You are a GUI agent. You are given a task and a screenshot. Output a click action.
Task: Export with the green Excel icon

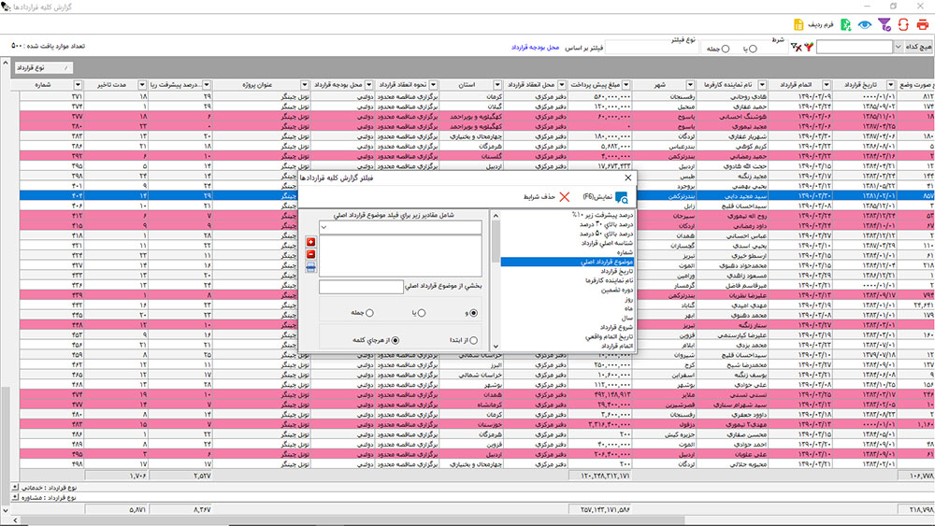click(x=845, y=24)
